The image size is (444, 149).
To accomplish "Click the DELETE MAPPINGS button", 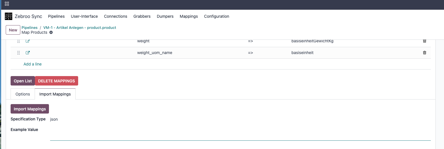I will [56, 81].
